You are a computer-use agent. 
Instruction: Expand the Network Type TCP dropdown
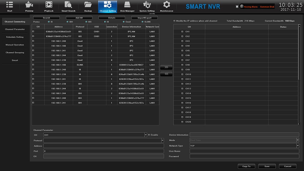pos(298,146)
